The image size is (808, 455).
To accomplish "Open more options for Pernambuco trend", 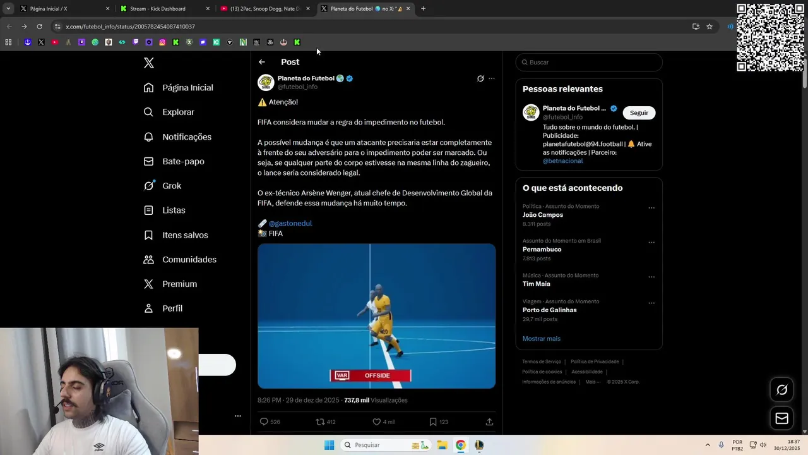I will point(651,242).
